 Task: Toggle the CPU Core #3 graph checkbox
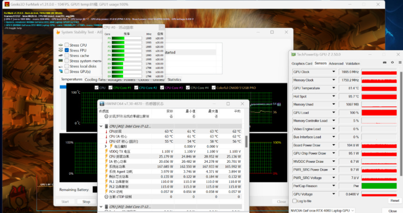(x=162, y=87)
